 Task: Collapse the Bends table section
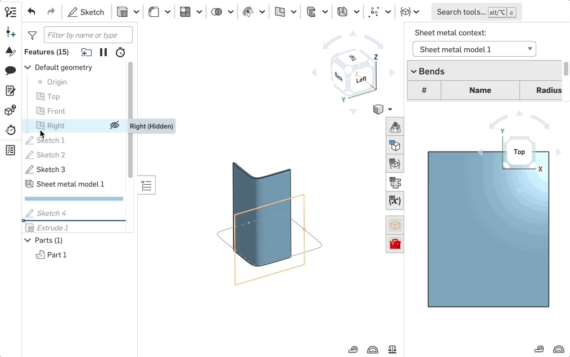coord(414,71)
